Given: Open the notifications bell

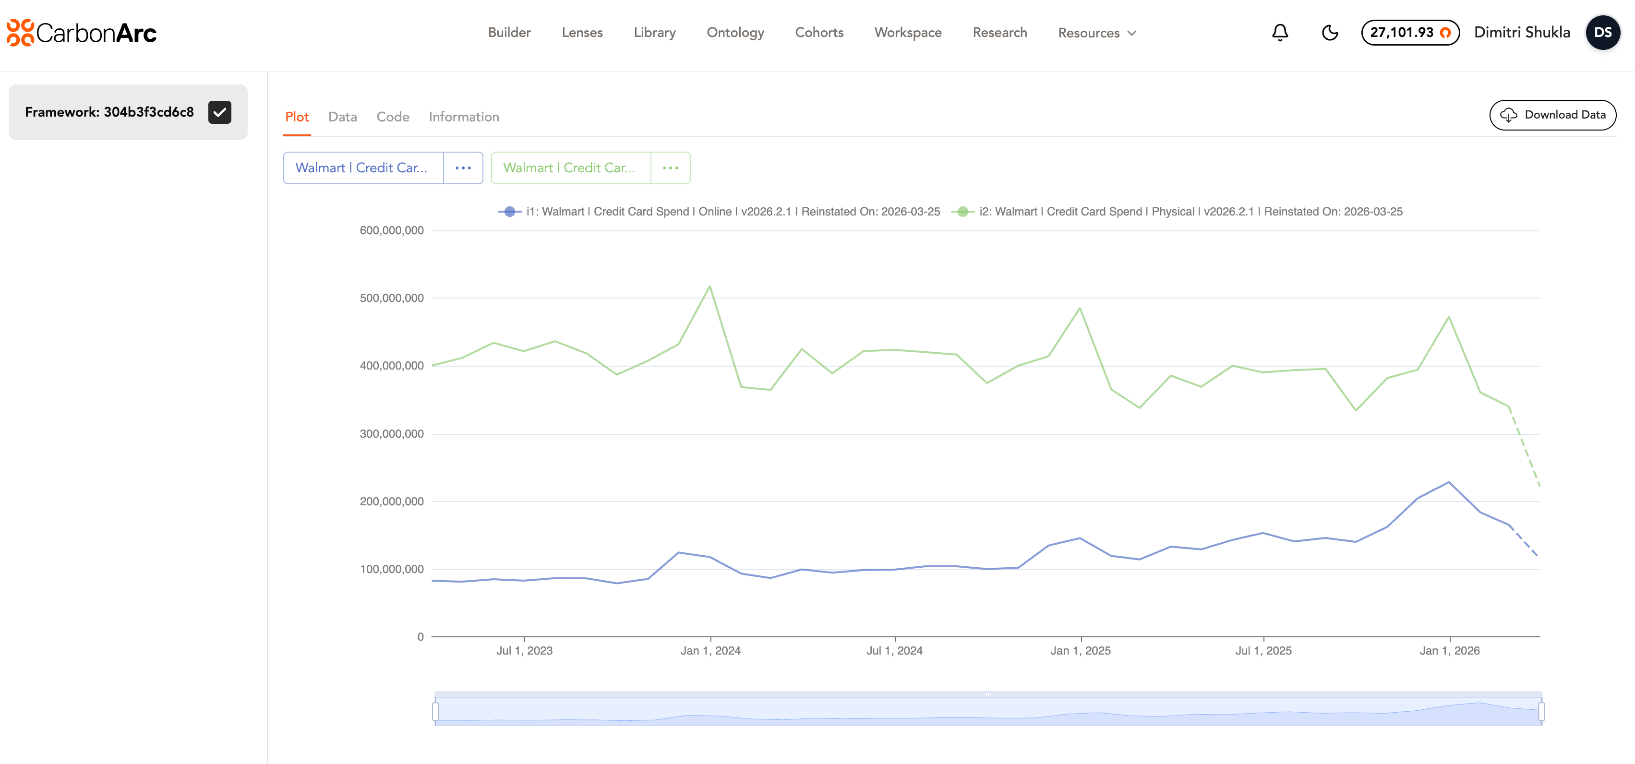Looking at the screenshot, I should [1280, 32].
